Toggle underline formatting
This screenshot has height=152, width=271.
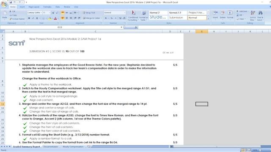point(37,18)
